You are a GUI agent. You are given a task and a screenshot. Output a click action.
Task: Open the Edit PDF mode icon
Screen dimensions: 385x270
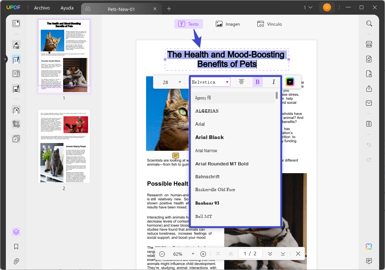(16, 60)
